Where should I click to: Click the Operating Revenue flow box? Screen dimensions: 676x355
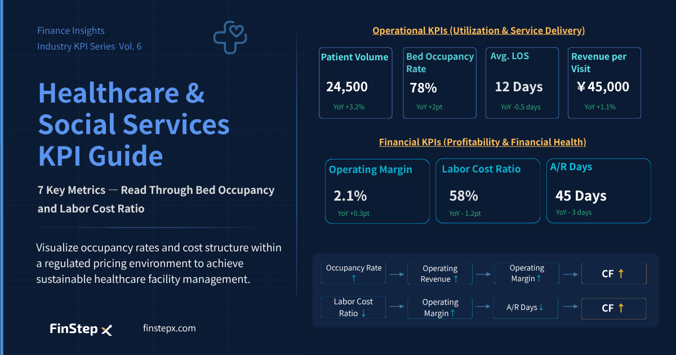click(440, 274)
